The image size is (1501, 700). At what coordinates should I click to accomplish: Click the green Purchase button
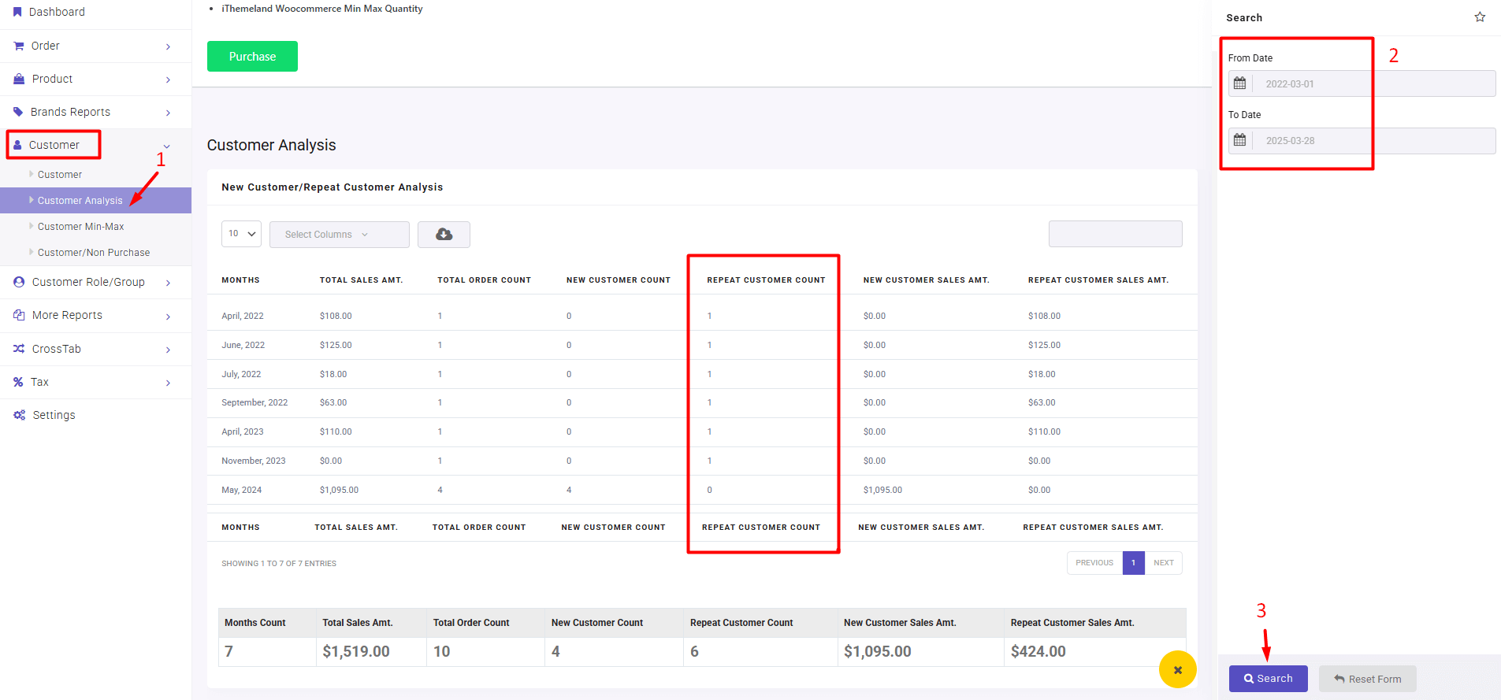(x=252, y=57)
